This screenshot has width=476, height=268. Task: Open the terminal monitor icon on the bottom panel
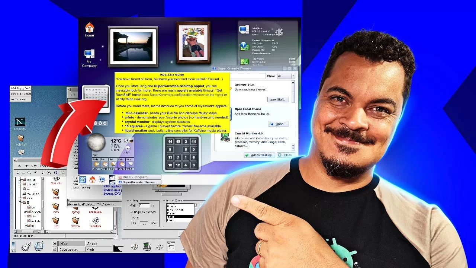click(147, 246)
